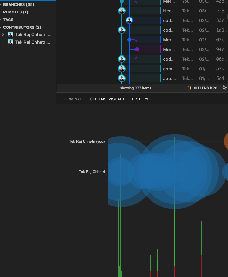Expand the TAGS section

(x=28, y=20)
